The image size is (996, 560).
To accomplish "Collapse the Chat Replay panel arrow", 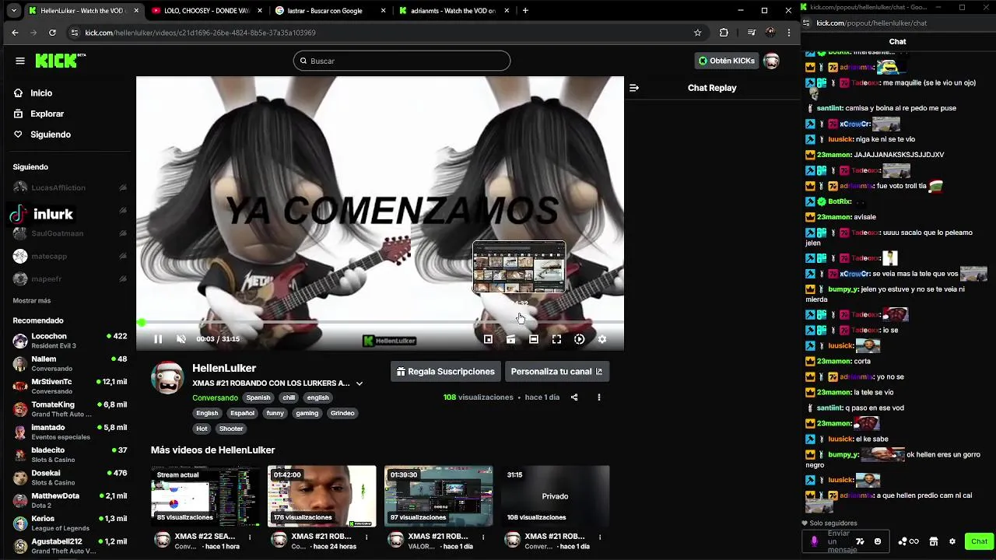I will [x=634, y=88].
